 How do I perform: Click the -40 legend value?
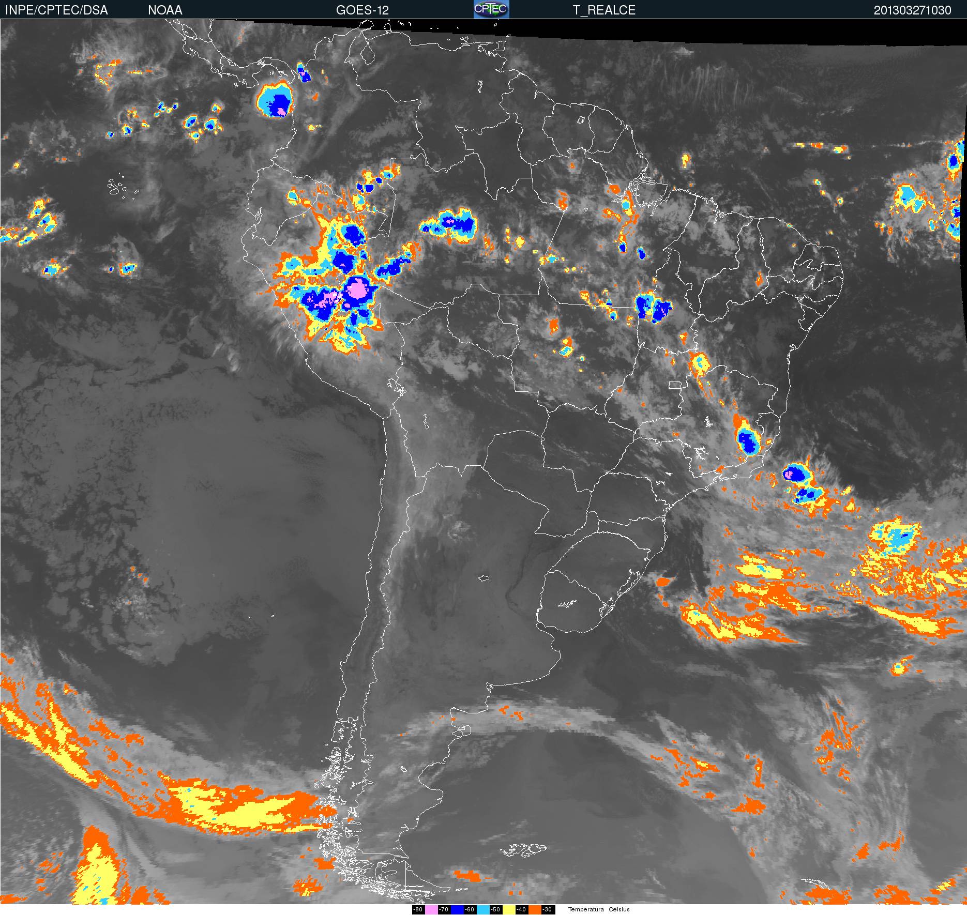tap(521, 910)
